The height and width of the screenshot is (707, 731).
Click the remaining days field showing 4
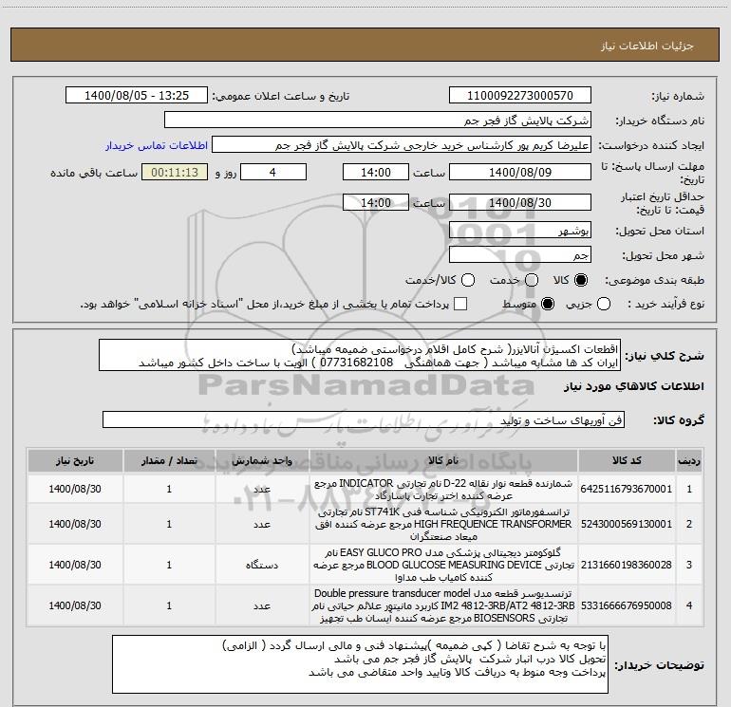pos(273,173)
